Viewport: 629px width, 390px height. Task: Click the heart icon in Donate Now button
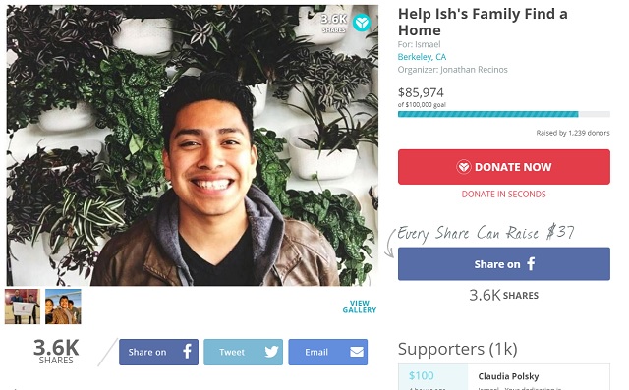(463, 167)
